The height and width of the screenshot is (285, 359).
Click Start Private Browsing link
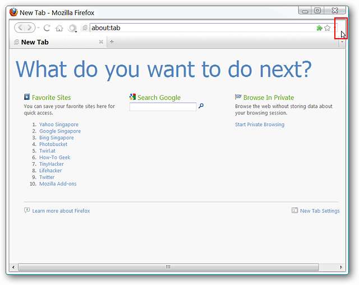click(260, 125)
